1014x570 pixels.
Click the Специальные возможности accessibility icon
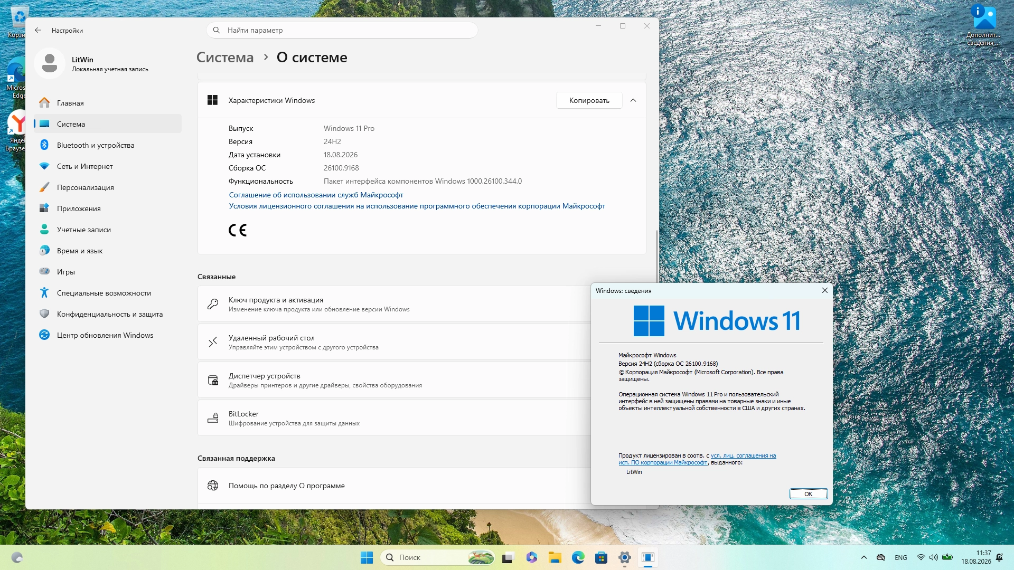tap(44, 293)
